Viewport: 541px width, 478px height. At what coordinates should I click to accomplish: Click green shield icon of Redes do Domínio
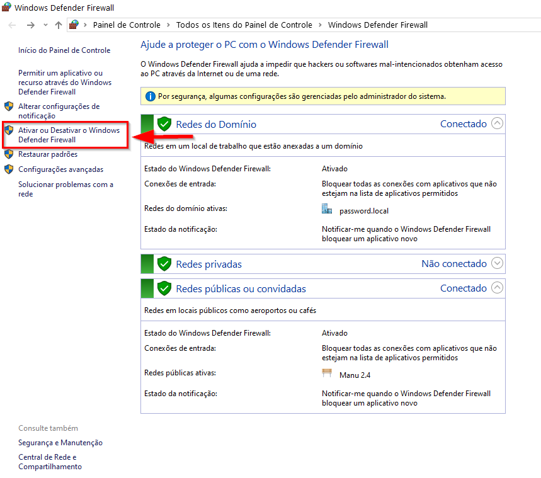click(164, 124)
